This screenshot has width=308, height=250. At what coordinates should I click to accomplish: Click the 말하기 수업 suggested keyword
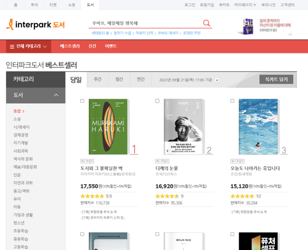[122, 33]
